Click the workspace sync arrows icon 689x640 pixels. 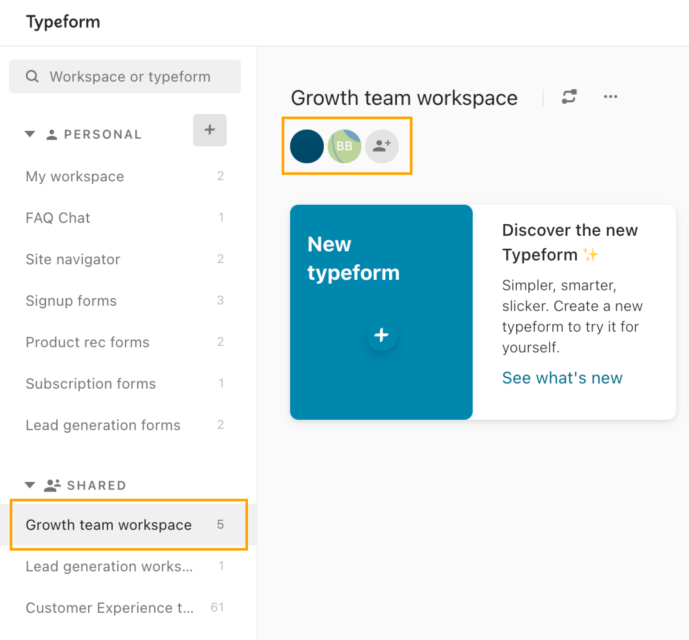coord(569,97)
